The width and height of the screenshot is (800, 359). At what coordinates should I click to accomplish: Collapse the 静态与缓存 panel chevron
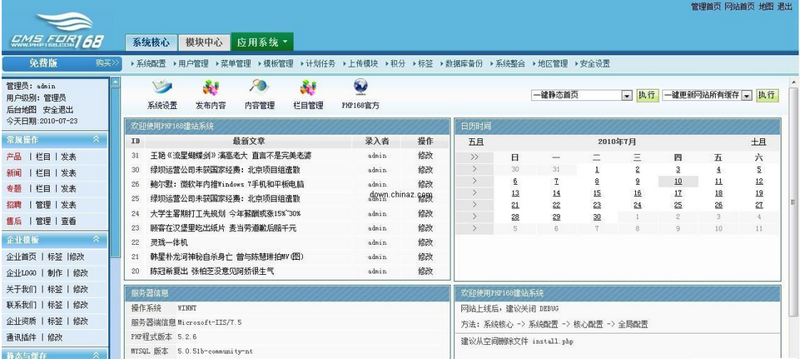(x=96, y=355)
